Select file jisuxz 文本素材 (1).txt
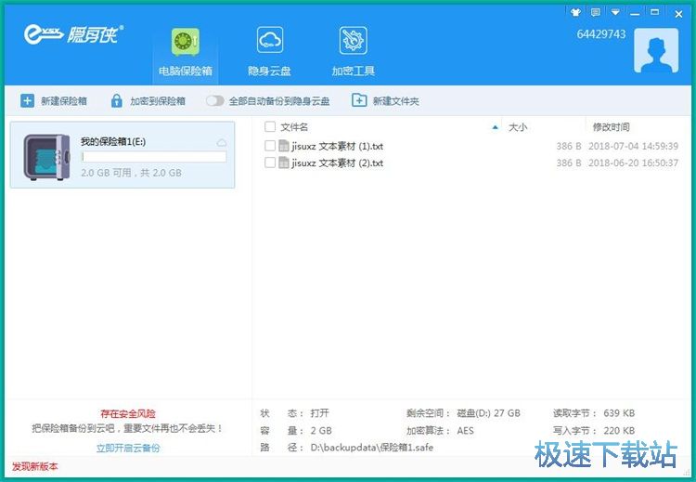Image resolution: width=696 pixels, height=482 pixels. coord(338,146)
